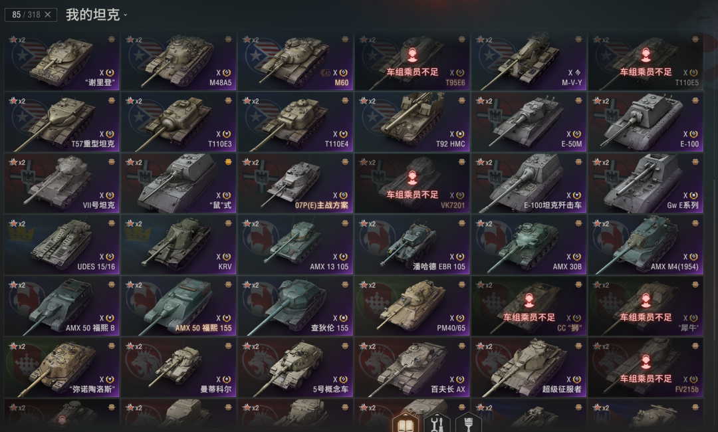The height and width of the screenshot is (432, 718).
Task: Open the paintbrush camouflage icon
Action: (x=468, y=423)
